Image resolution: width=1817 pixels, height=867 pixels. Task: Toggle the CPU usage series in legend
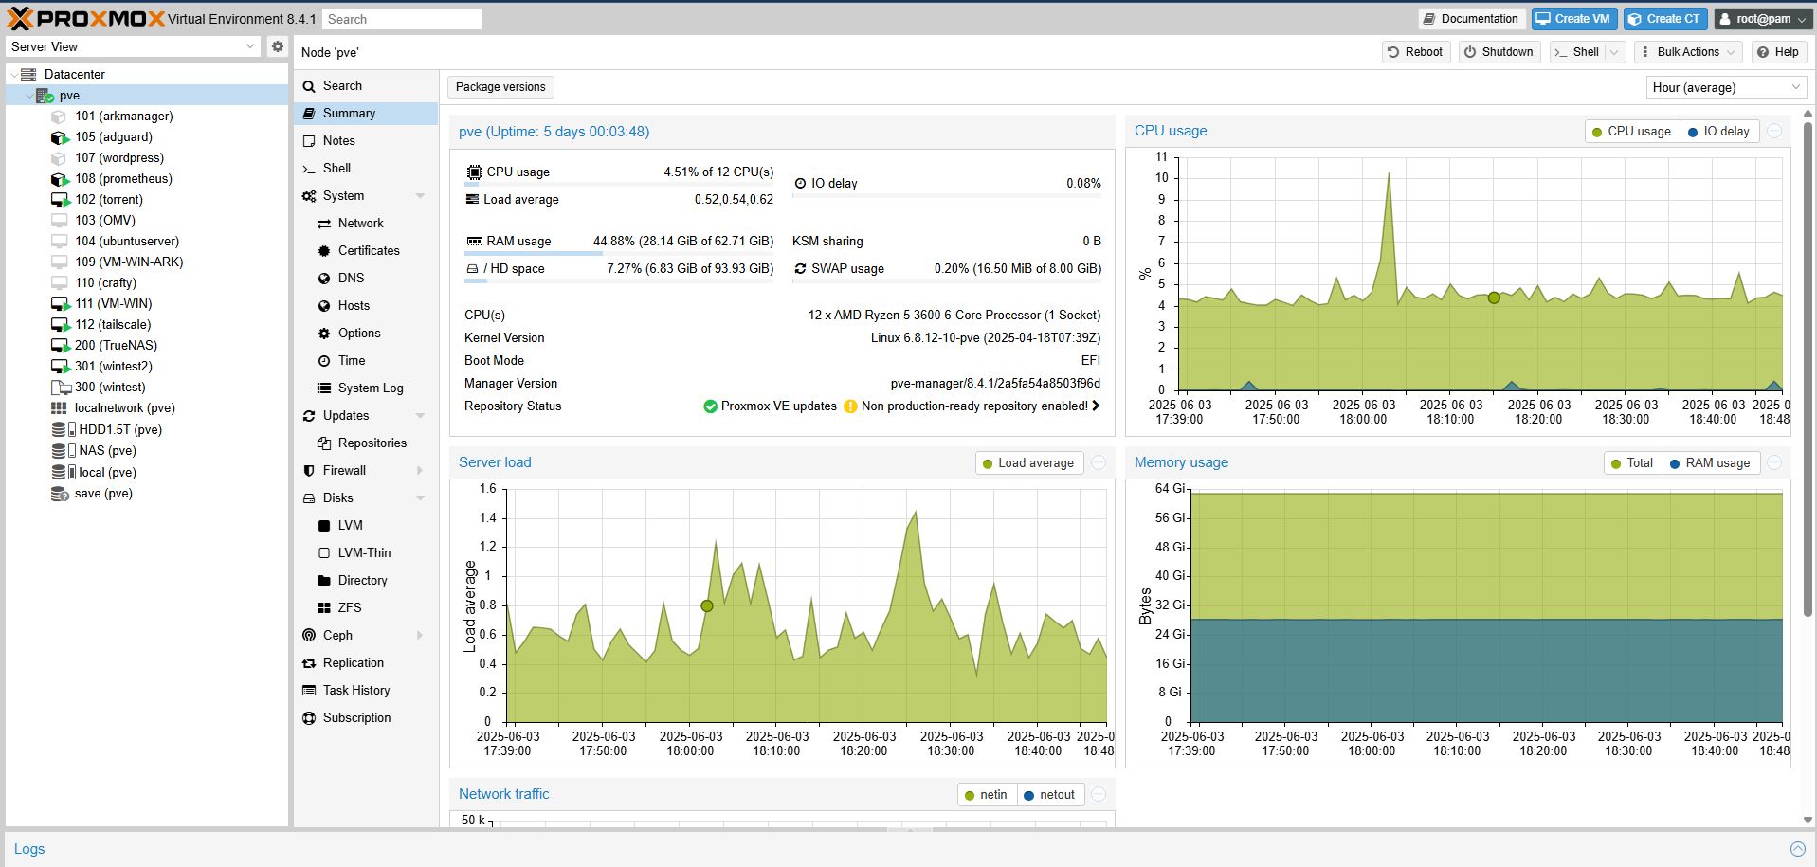tap(1632, 132)
